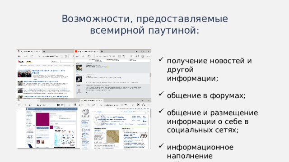Open the Wikipedia featured article tan image

pyautogui.click(x=113, y=136)
